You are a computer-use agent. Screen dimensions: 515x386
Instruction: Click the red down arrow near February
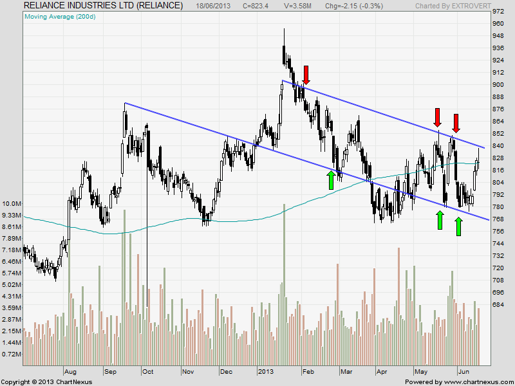(306, 75)
